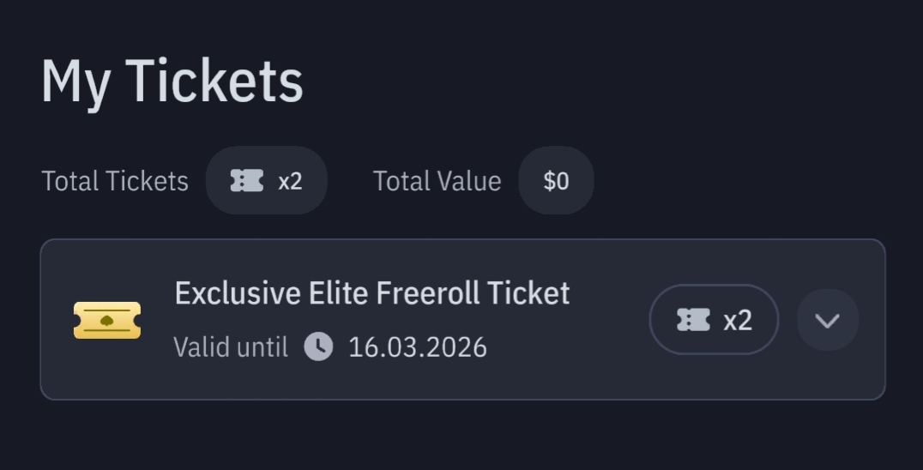Click the $0 amount text

point(556,181)
